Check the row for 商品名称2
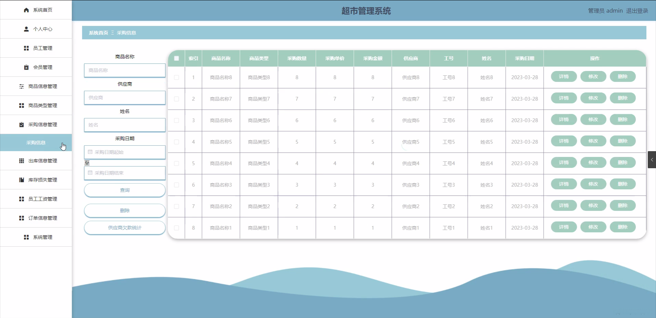 point(177,206)
